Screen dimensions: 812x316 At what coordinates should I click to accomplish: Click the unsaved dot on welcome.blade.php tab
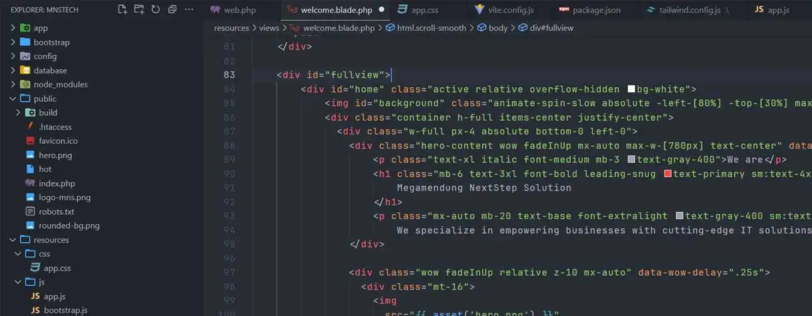click(381, 10)
